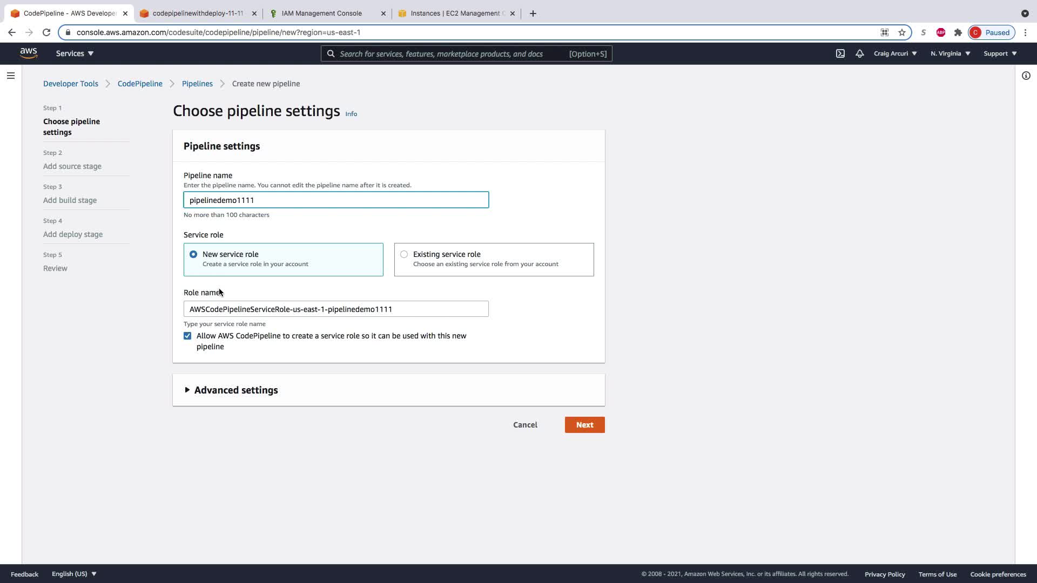Open the Pipelines breadcrumb link
The image size is (1037, 583).
coord(197,84)
